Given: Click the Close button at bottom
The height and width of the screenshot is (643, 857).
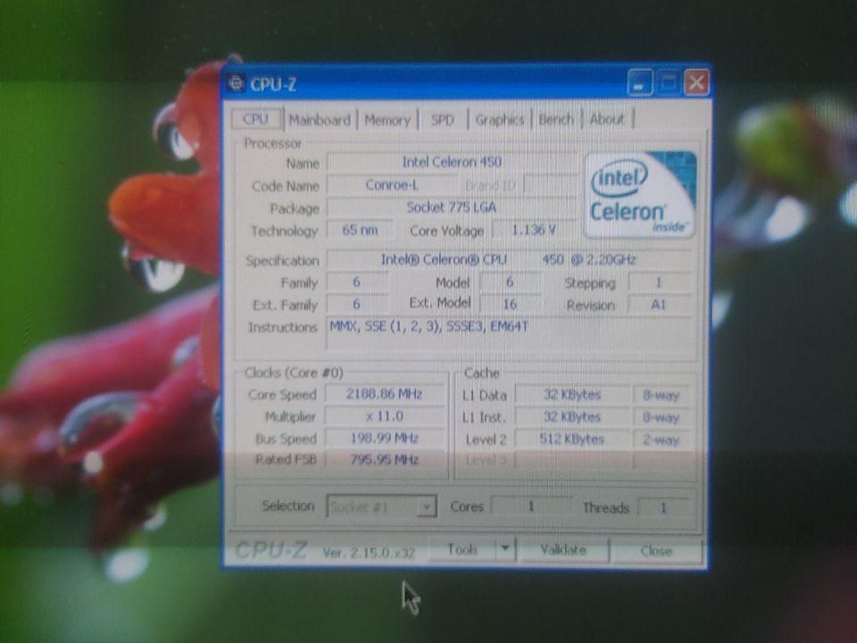Looking at the screenshot, I should pos(656,550).
